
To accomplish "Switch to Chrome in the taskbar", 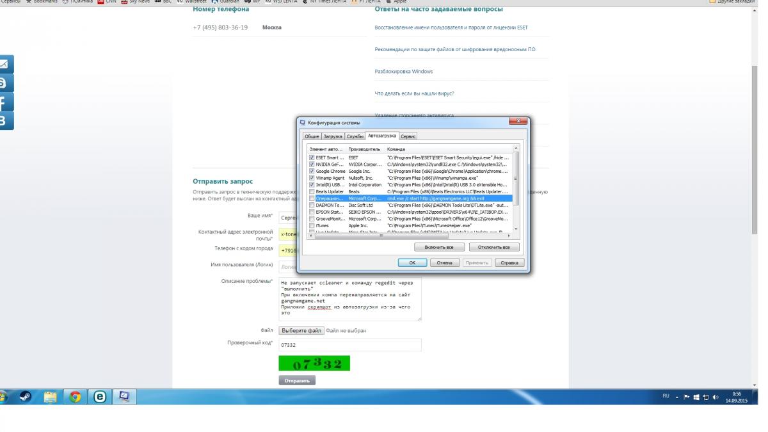I will [x=75, y=397].
